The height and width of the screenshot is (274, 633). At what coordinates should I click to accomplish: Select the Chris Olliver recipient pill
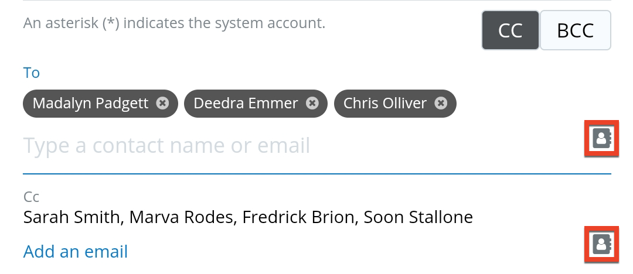[384, 103]
